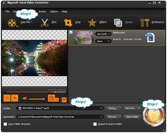Click the 00:06:35 duration text
167x133 pixels.
point(117,39)
